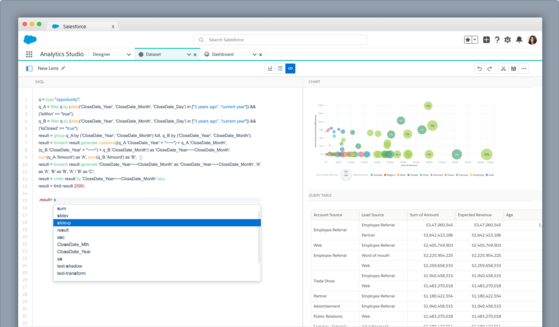Edit the New Lens name pencil
The image size is (559, 327).
tap(63, 68)
